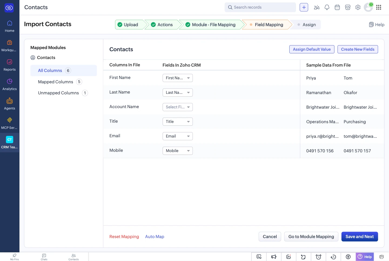Open Agents in the sidebar
This screenshot has height=261, width=389.
9,104
